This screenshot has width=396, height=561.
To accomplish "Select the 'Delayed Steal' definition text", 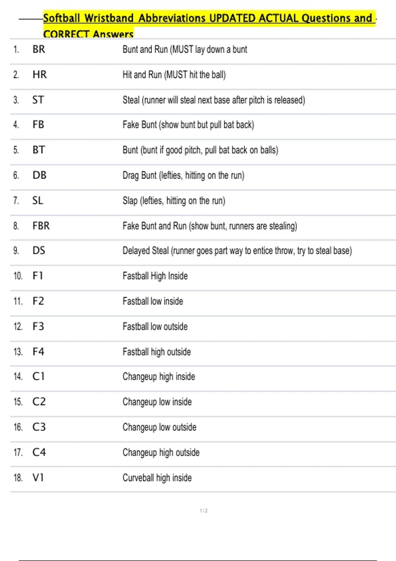I will [x=237, y=251].
